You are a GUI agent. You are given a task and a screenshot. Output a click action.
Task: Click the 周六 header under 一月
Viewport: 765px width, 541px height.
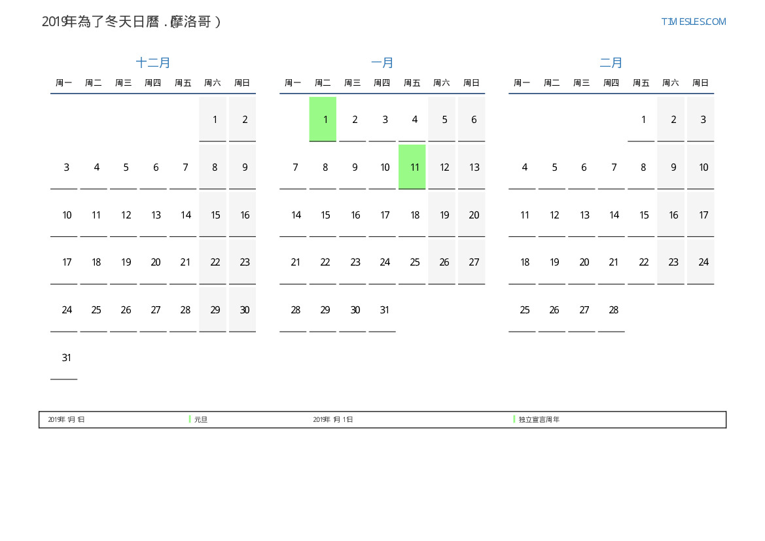point(442,83)
